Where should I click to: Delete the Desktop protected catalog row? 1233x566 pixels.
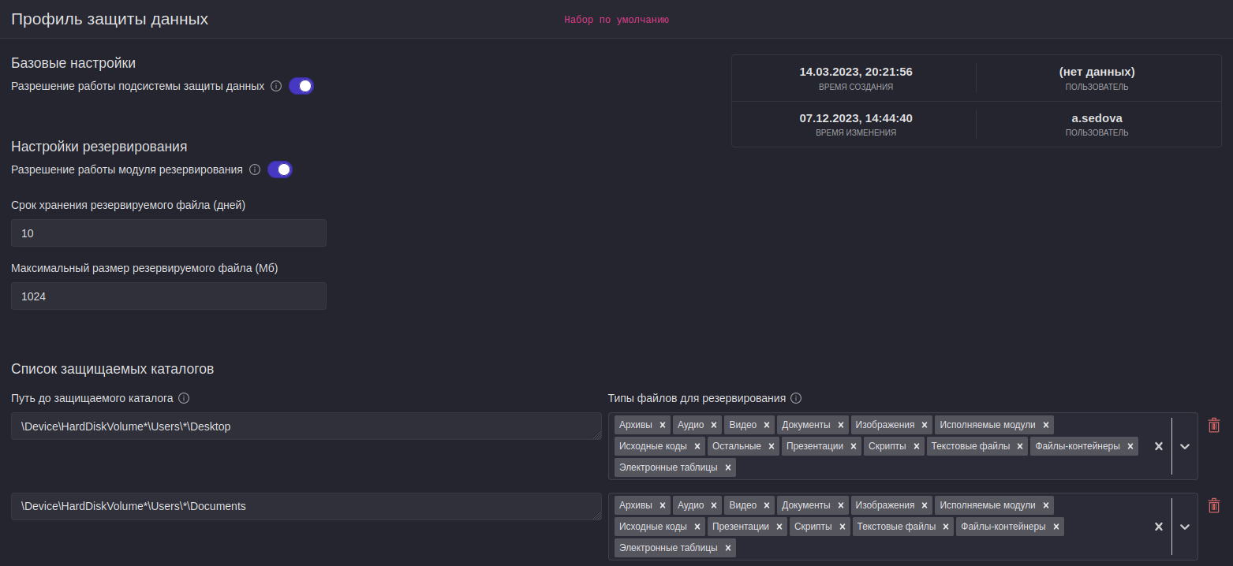click(1214, 425)
